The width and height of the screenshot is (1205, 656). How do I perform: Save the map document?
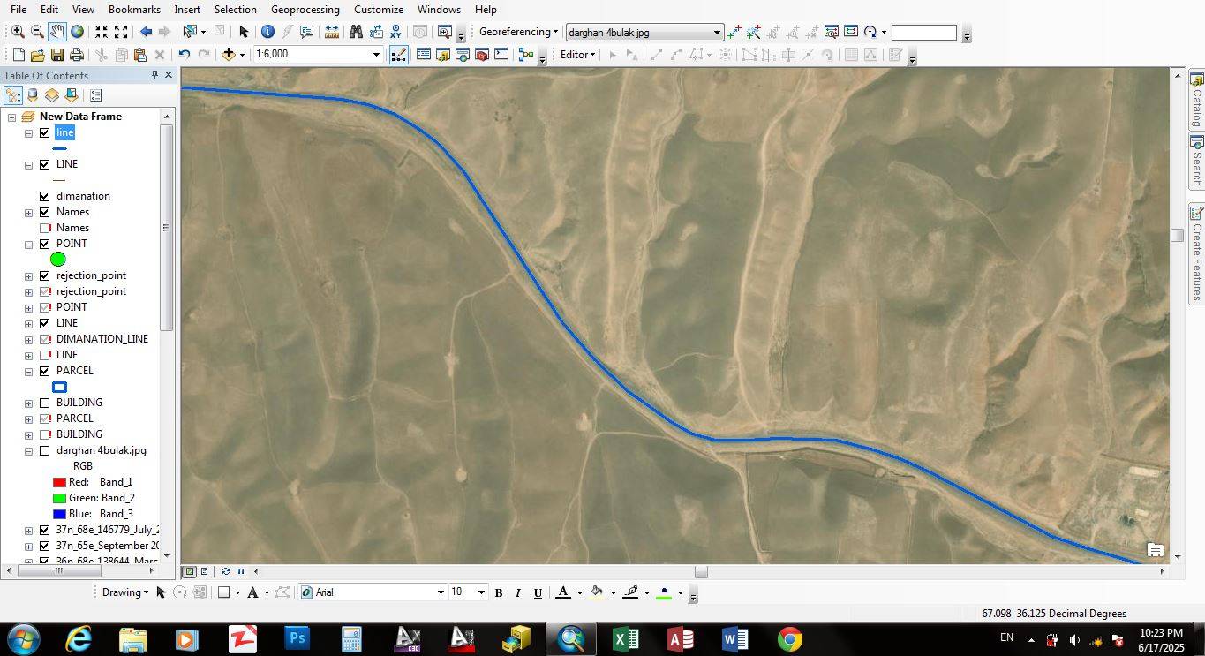(x=56, y=55)
